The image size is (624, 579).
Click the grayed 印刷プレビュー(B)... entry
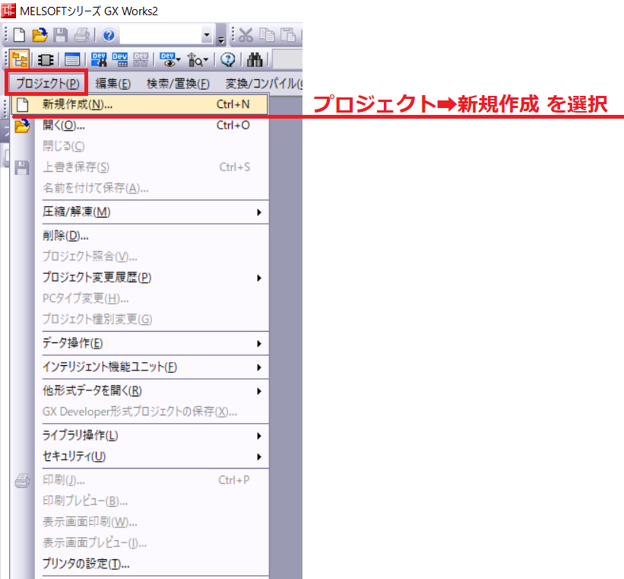(140, 501)
